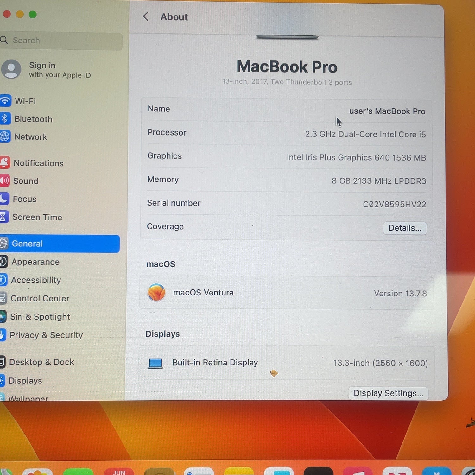Click the Siri & Spotlight icon
The image size is (475, 475).
click(x=3, y=316)
